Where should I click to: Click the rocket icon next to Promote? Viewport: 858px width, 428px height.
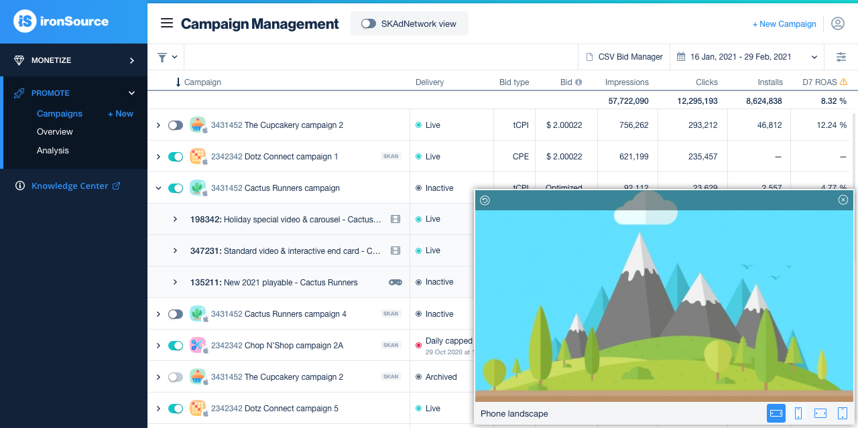(x=19, y=93)
